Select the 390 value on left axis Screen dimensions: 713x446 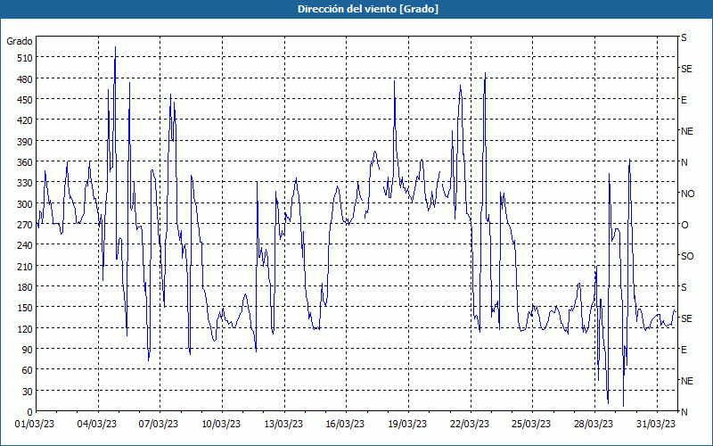click(x=24, y=142)
